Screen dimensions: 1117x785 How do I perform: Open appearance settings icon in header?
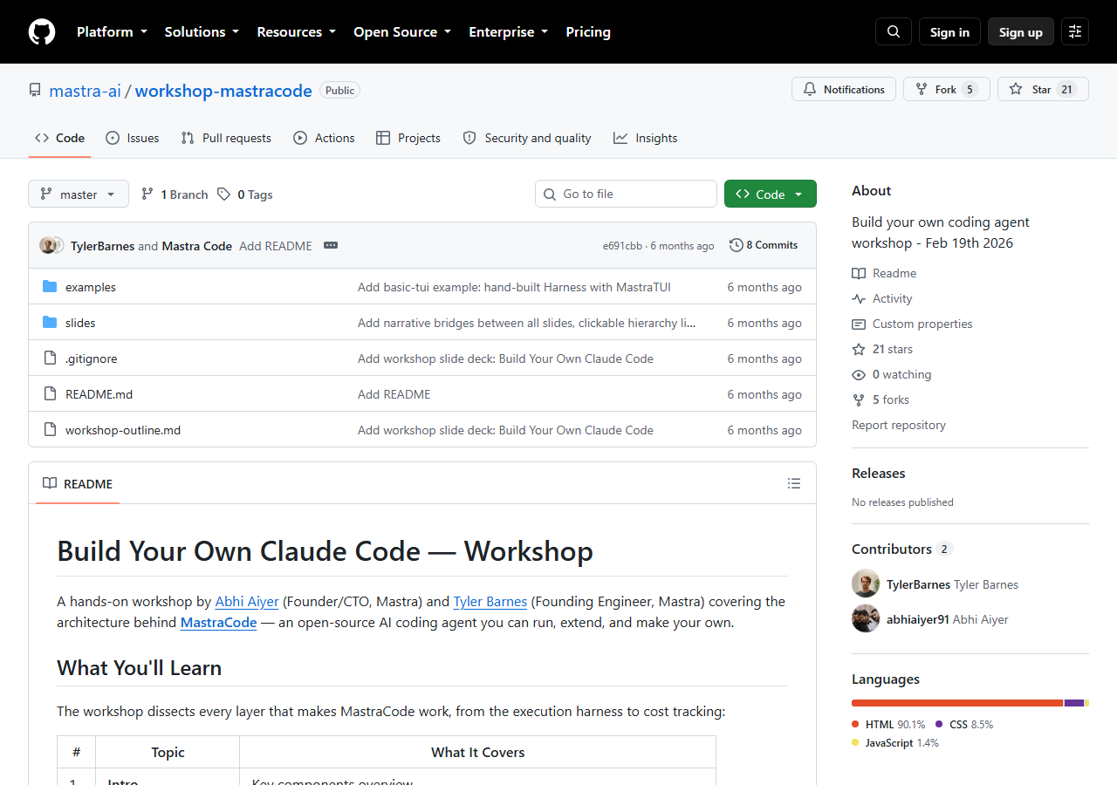[x=1075, y=32]
